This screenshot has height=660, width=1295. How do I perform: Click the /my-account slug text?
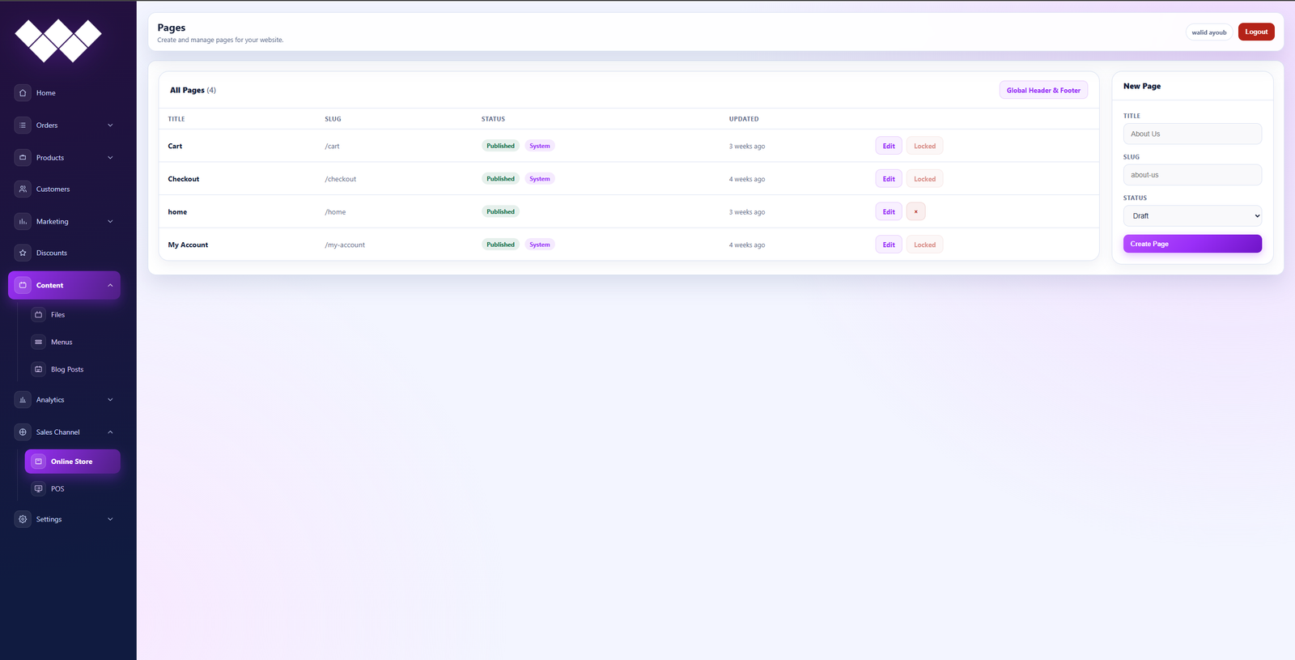click(x=345, y=245)
